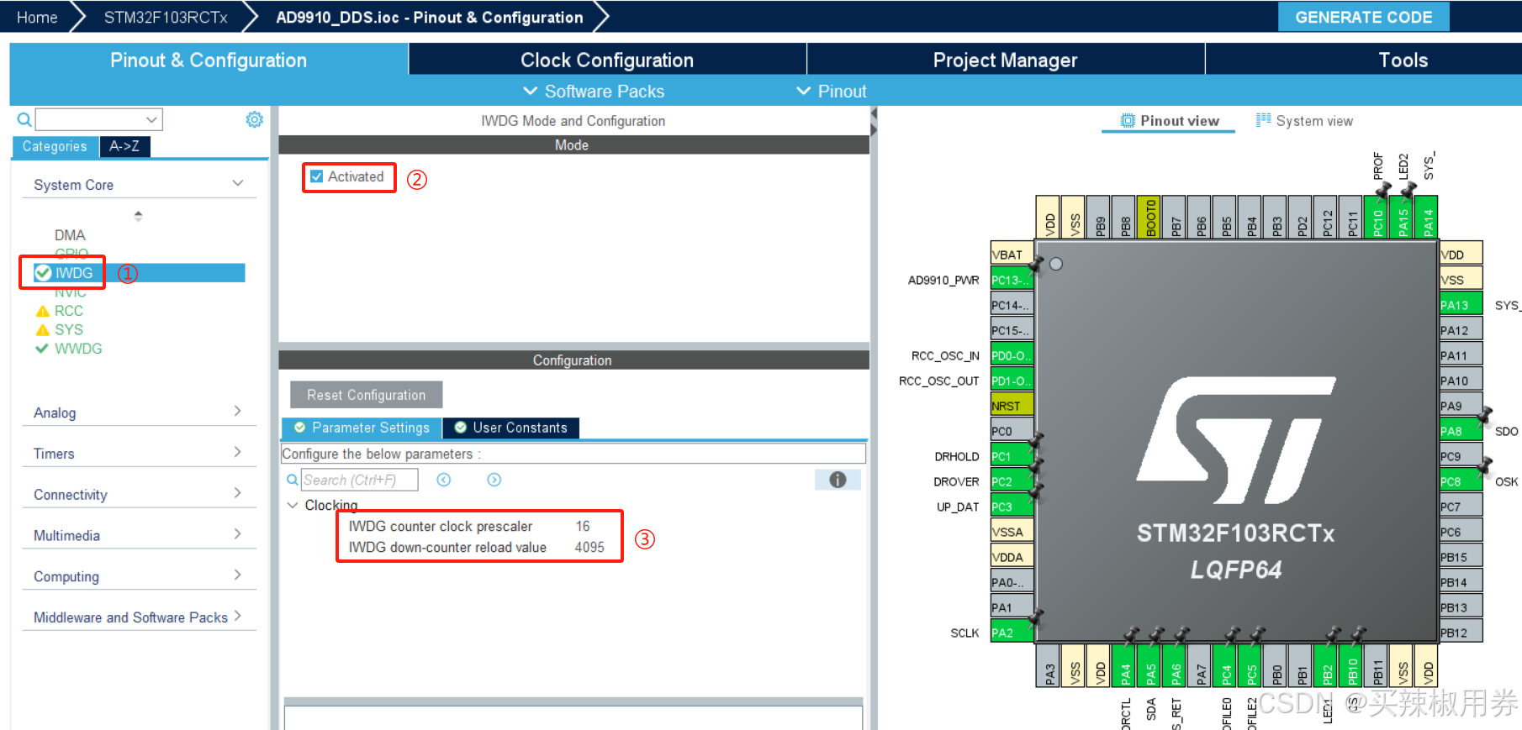Expand the Multimedia category
1522x730 pixels.
[x=237, y=533]
